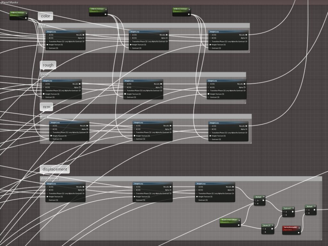
Task: Select the "nrm" comment bubble label
Action: point(46,107)
